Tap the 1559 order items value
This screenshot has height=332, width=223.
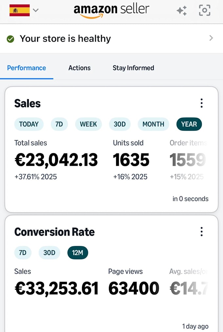click(x=188, y=160)
